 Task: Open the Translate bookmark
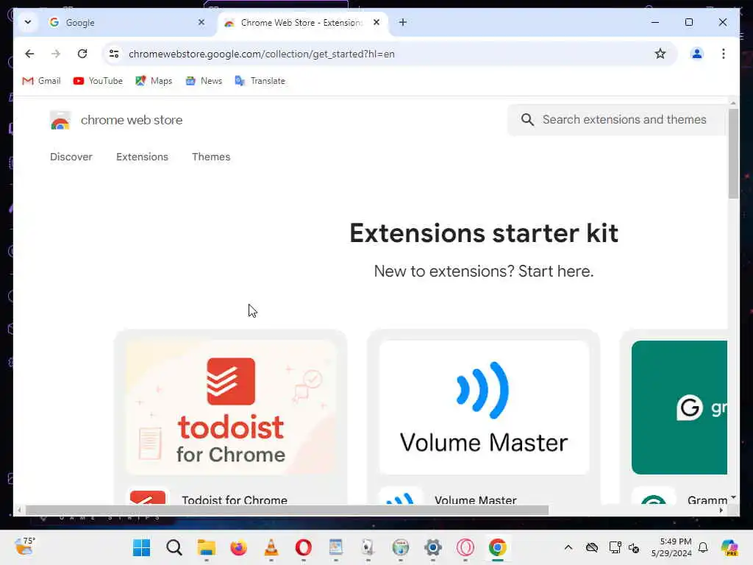(x=260, y=81)
